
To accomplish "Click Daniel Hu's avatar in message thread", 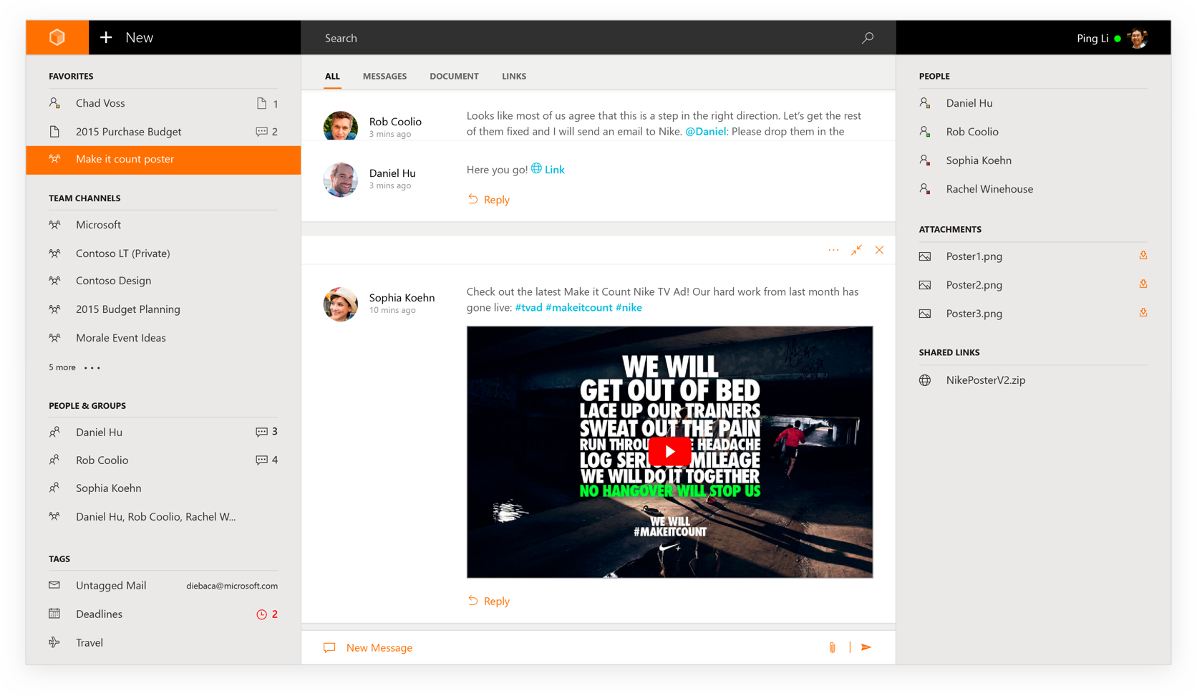I will point(341,179).
